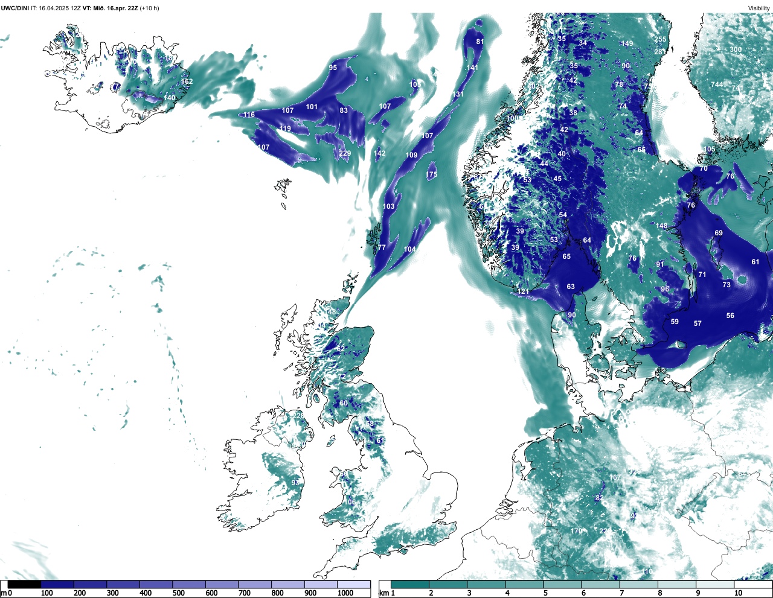Click the 'km' unit label on legend
This screenshot has width=773, height=598.
(384, 593)
